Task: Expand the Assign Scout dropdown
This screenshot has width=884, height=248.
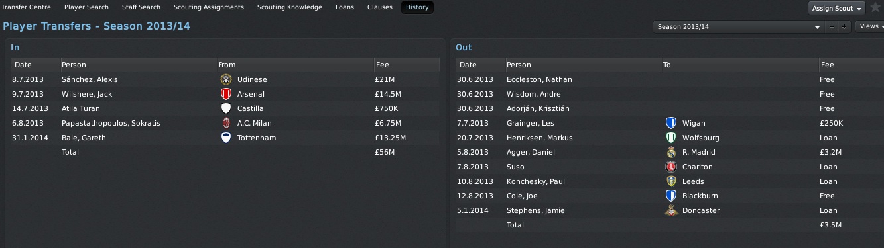Action: pyautogui.click(x=836, y=8)
